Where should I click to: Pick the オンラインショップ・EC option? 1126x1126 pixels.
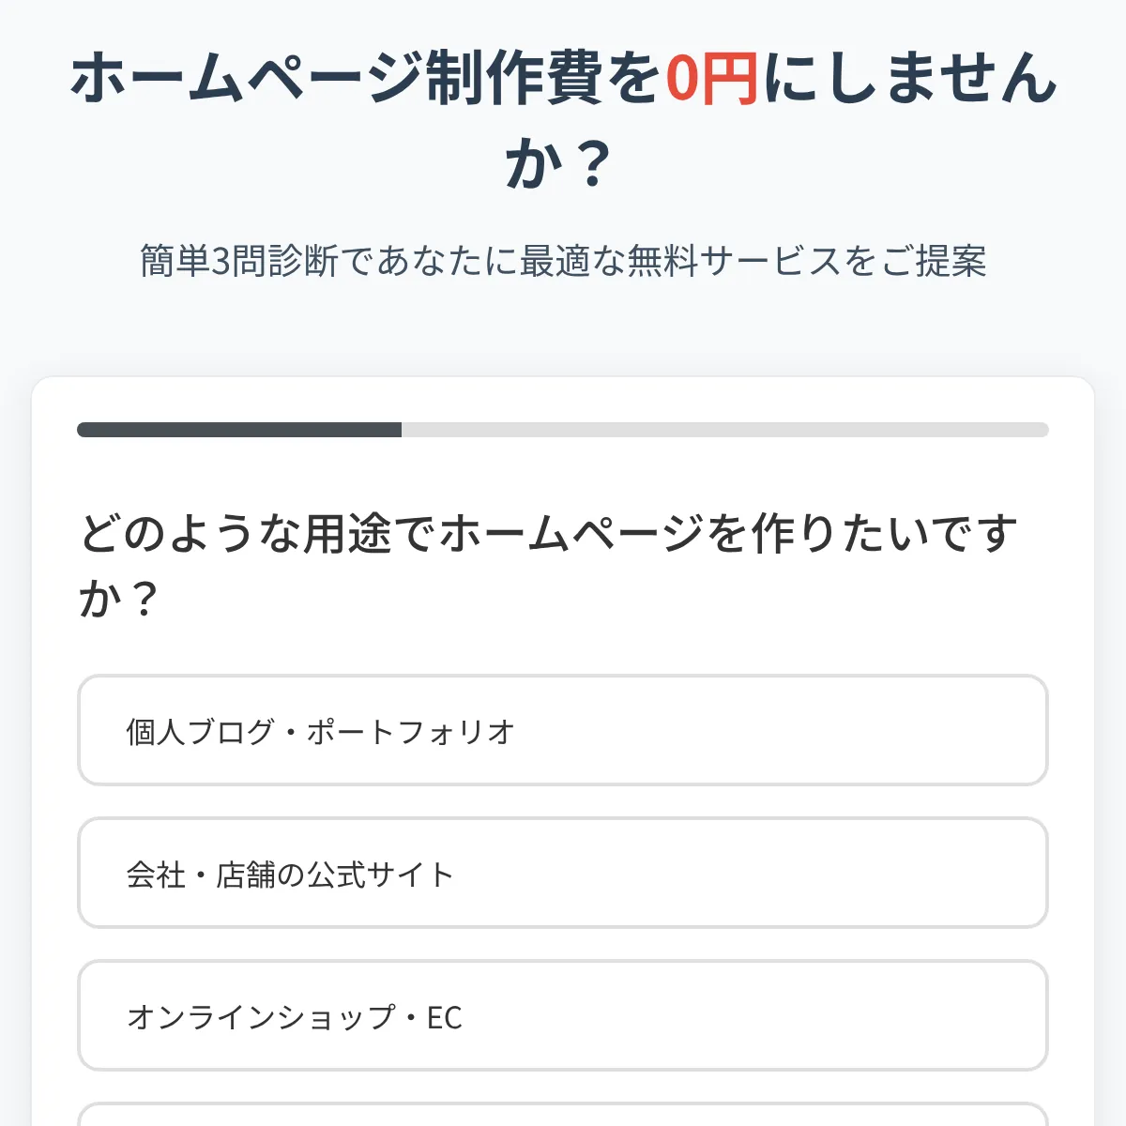pos(562,1015)
